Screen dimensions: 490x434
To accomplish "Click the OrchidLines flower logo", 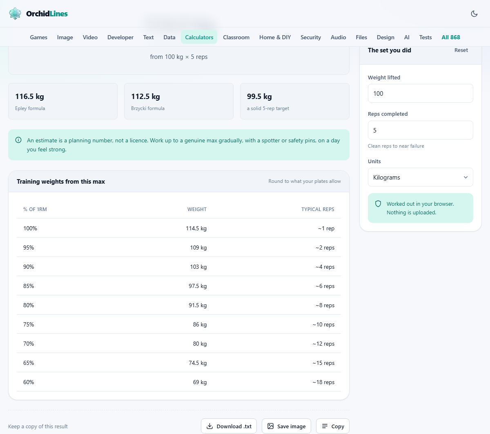I will tap(15, 13).
